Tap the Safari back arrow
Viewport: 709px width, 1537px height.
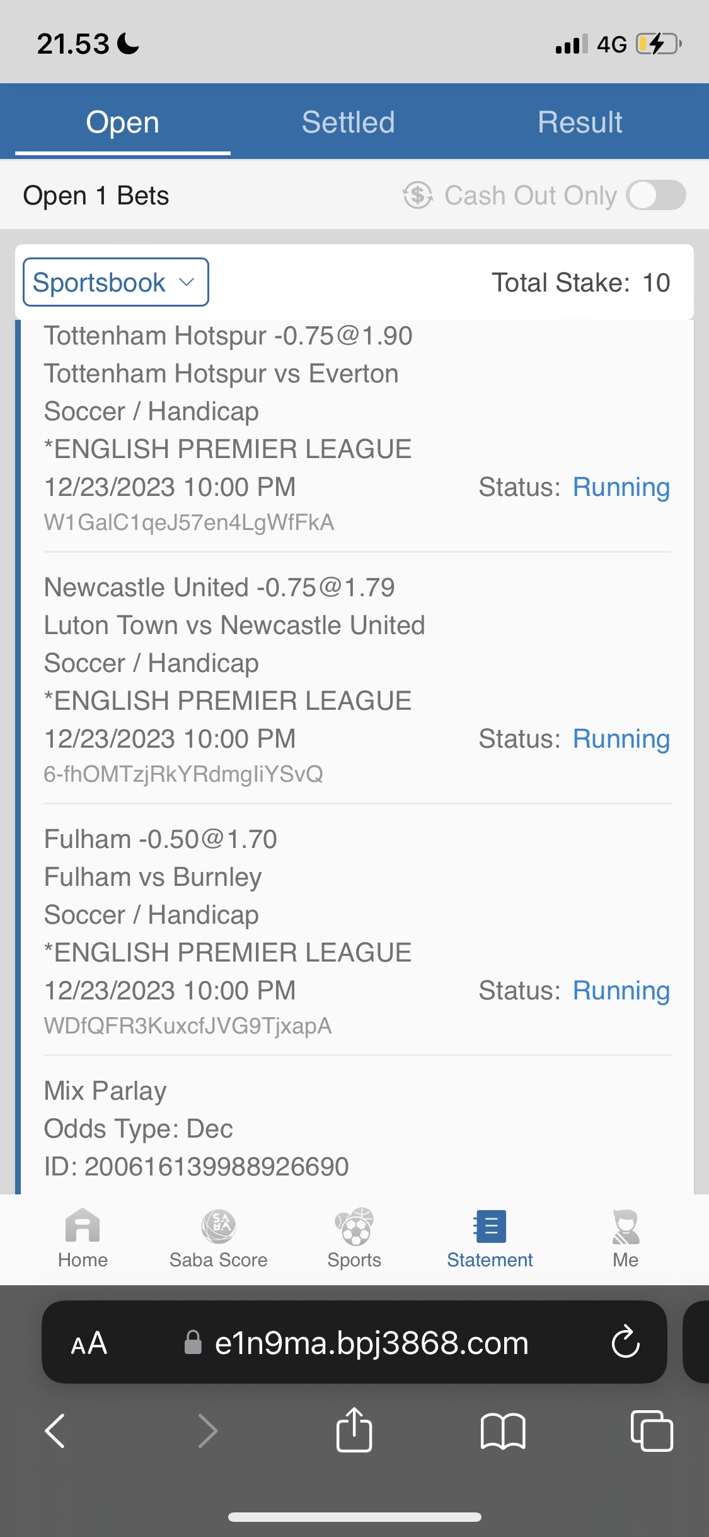click(55, 1430)
